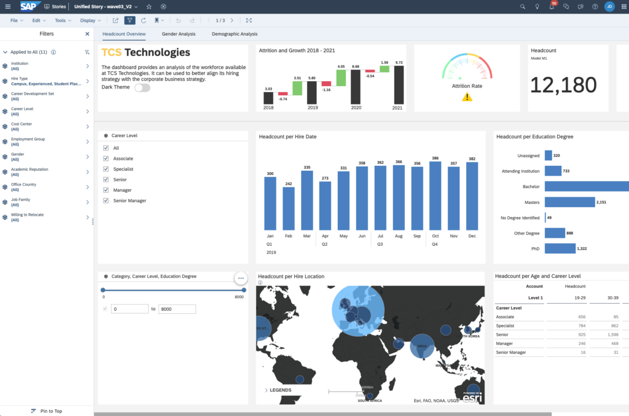Click the Job Family filter label
The height and width of the screenshot is (416, 629).
pyautogui.click(x=20, y=199)
